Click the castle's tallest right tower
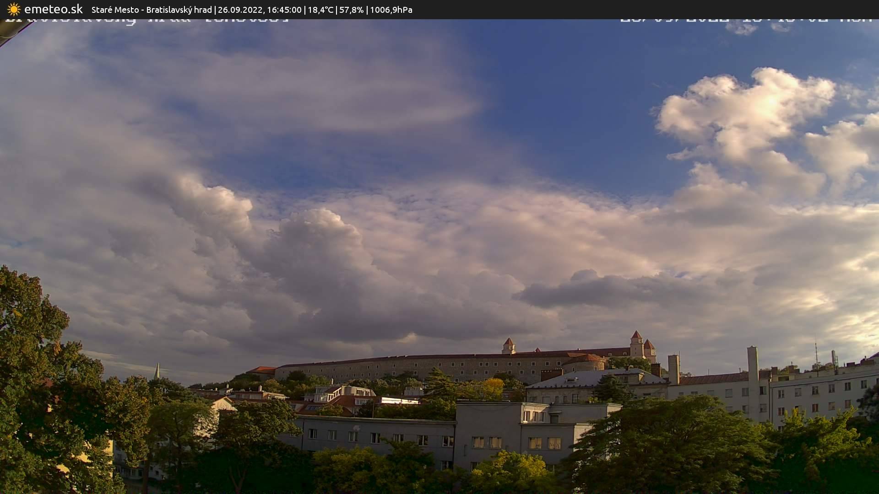Screen dimensions: 879x494 coord(636,343)
